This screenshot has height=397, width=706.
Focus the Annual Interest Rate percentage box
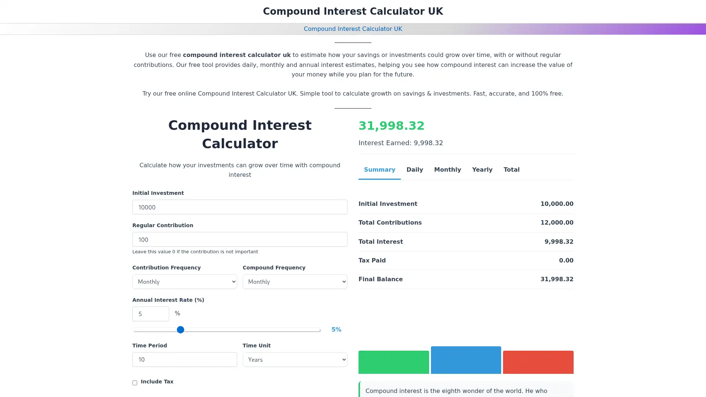click(150, 314)
